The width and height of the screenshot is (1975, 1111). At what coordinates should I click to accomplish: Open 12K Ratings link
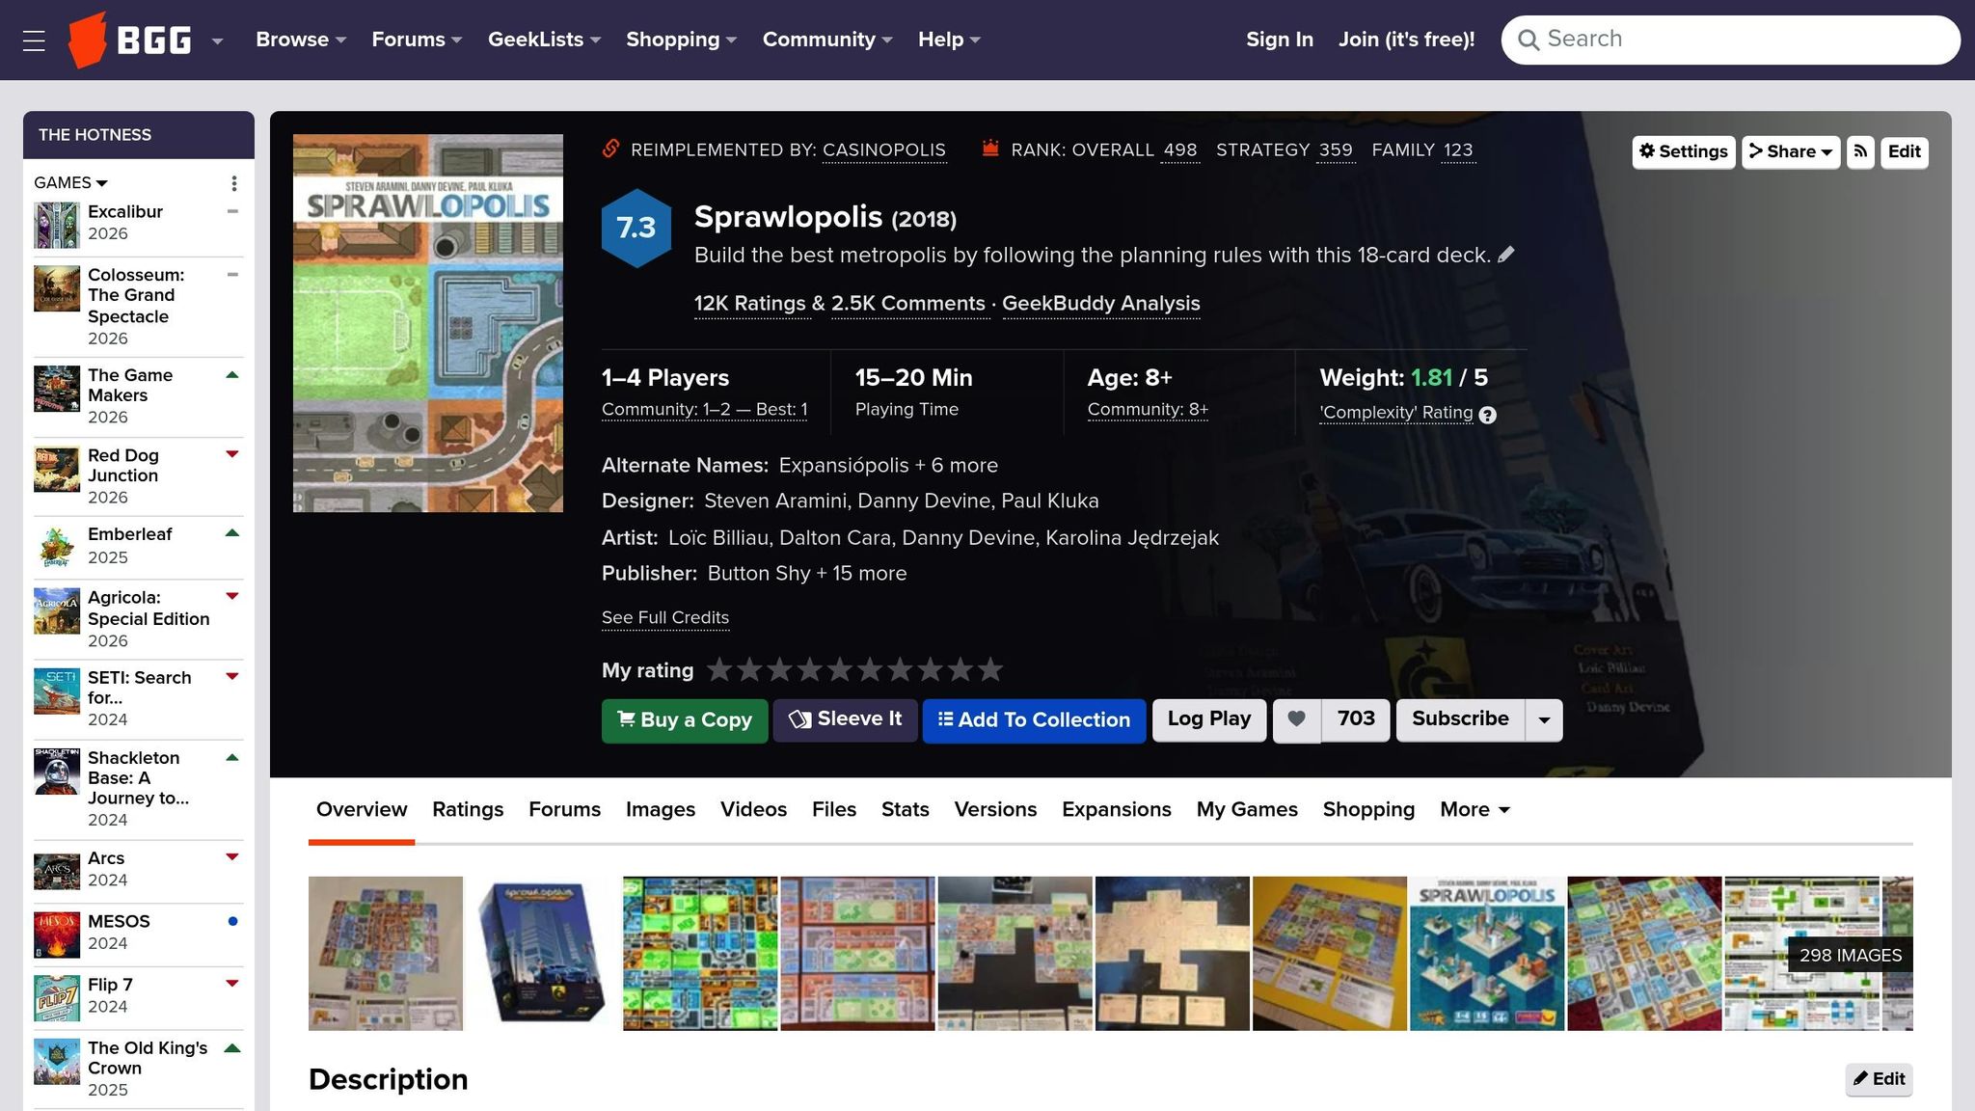click(749, 304)
